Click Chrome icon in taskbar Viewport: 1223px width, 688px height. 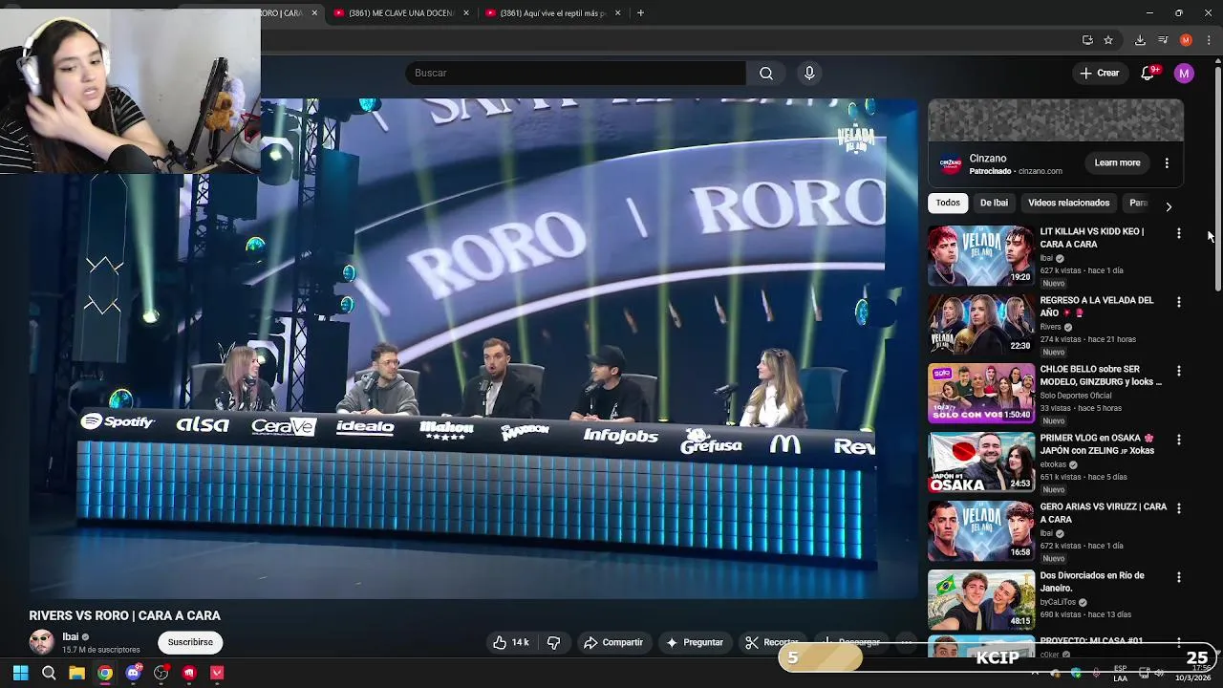(x=105, y=673)
